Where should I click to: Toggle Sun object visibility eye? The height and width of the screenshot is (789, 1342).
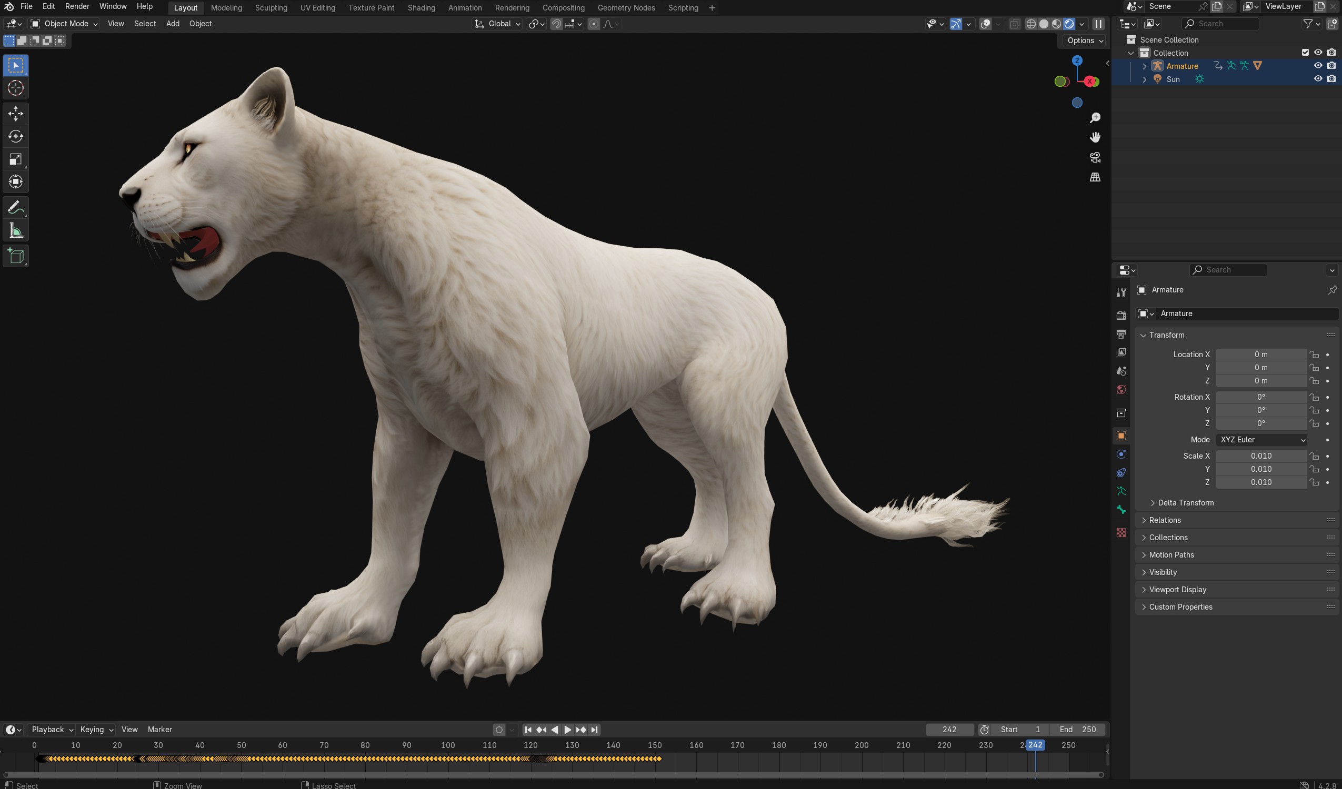tap(1318, 79)
